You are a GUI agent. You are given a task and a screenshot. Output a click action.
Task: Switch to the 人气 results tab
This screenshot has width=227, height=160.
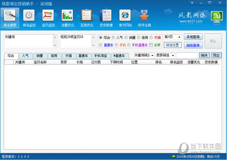click(26, 56)
